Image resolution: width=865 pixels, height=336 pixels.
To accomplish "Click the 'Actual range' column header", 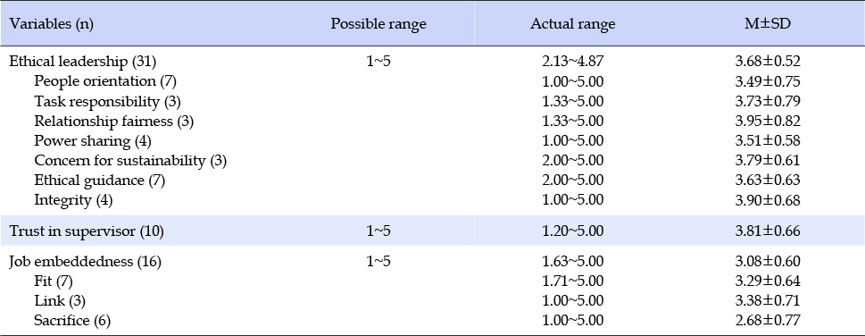I will [x=572, y=24].
